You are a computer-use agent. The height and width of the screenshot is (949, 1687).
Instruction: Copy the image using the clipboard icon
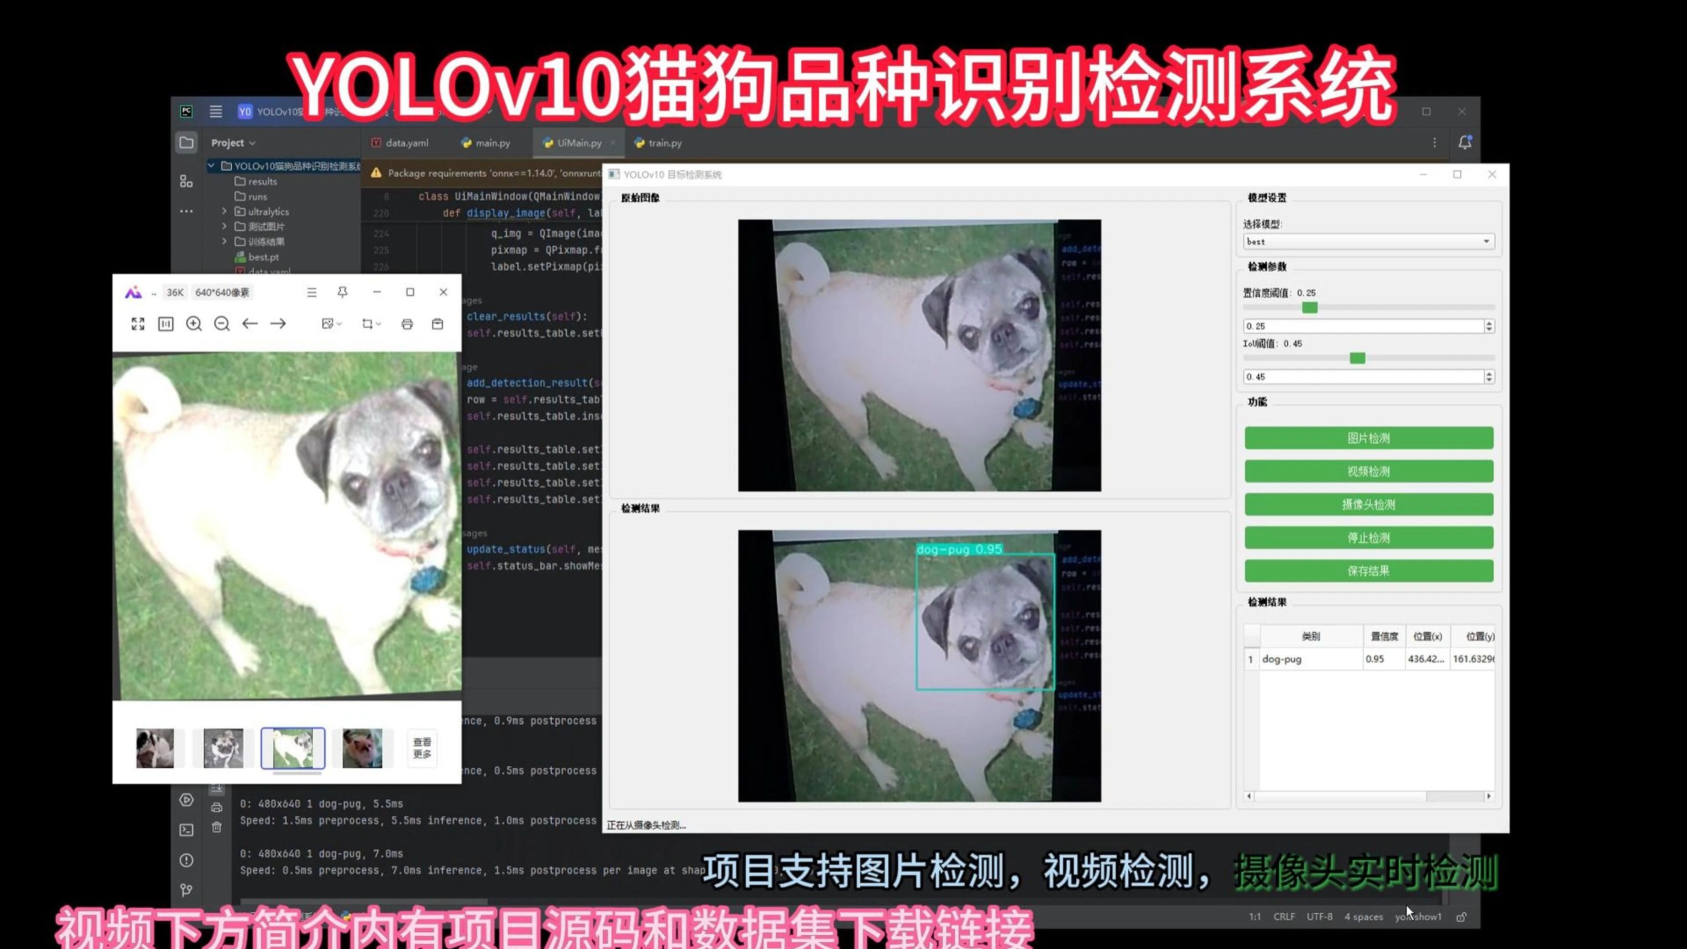coord(437,323)
